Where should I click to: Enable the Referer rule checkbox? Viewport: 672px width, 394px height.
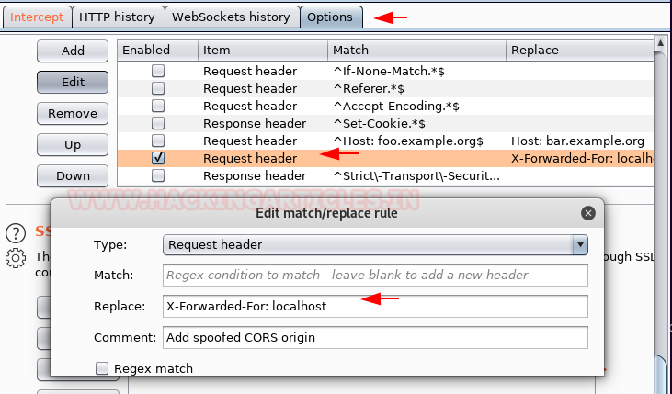tap(158, 88)
